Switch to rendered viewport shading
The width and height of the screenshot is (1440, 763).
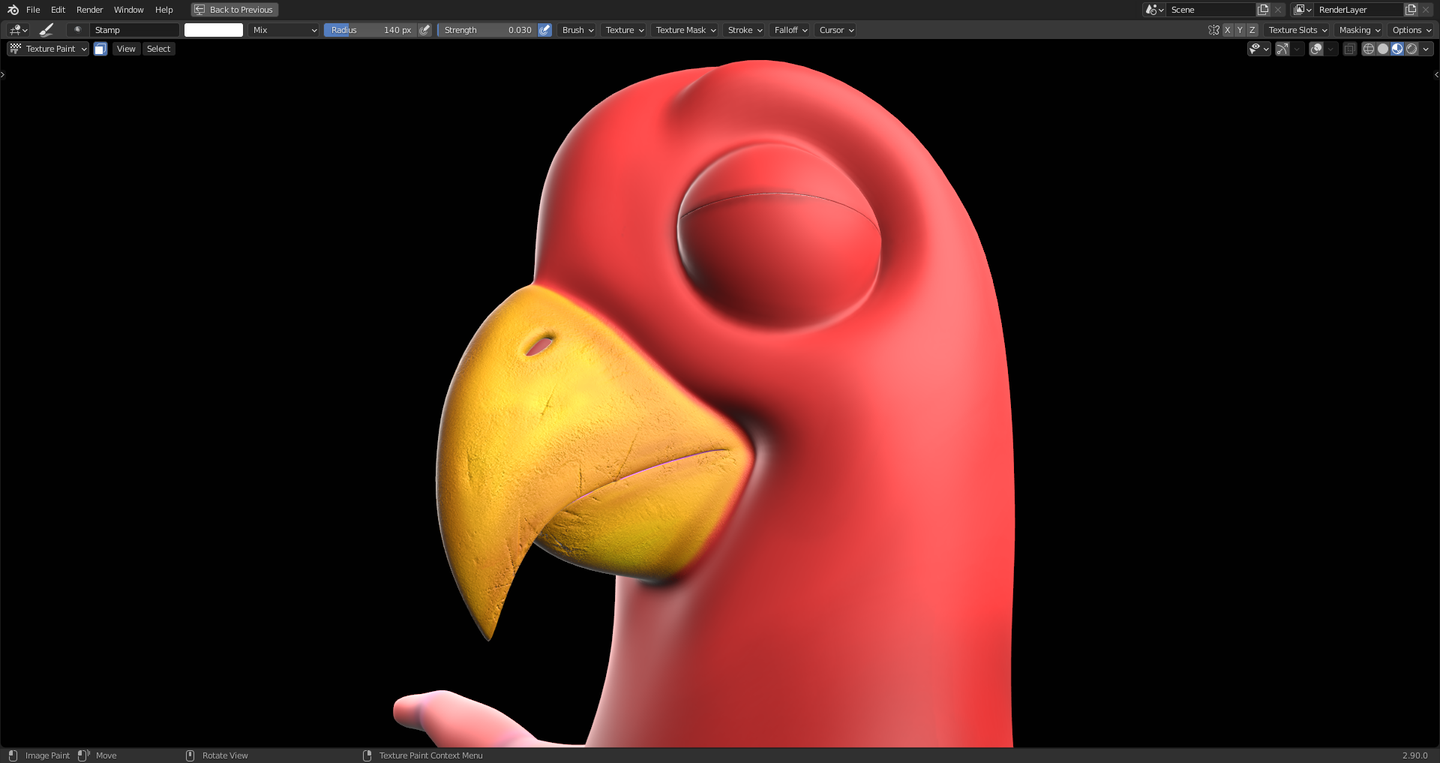1411,49
